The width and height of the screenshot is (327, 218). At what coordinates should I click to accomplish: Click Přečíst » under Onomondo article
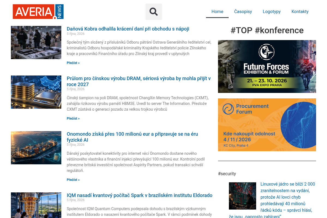click(73, 180)
